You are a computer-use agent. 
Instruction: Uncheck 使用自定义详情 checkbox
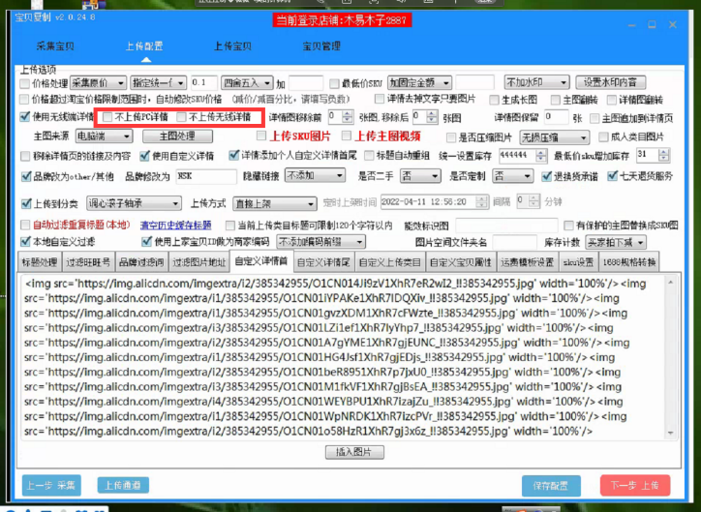coord(144,156)
